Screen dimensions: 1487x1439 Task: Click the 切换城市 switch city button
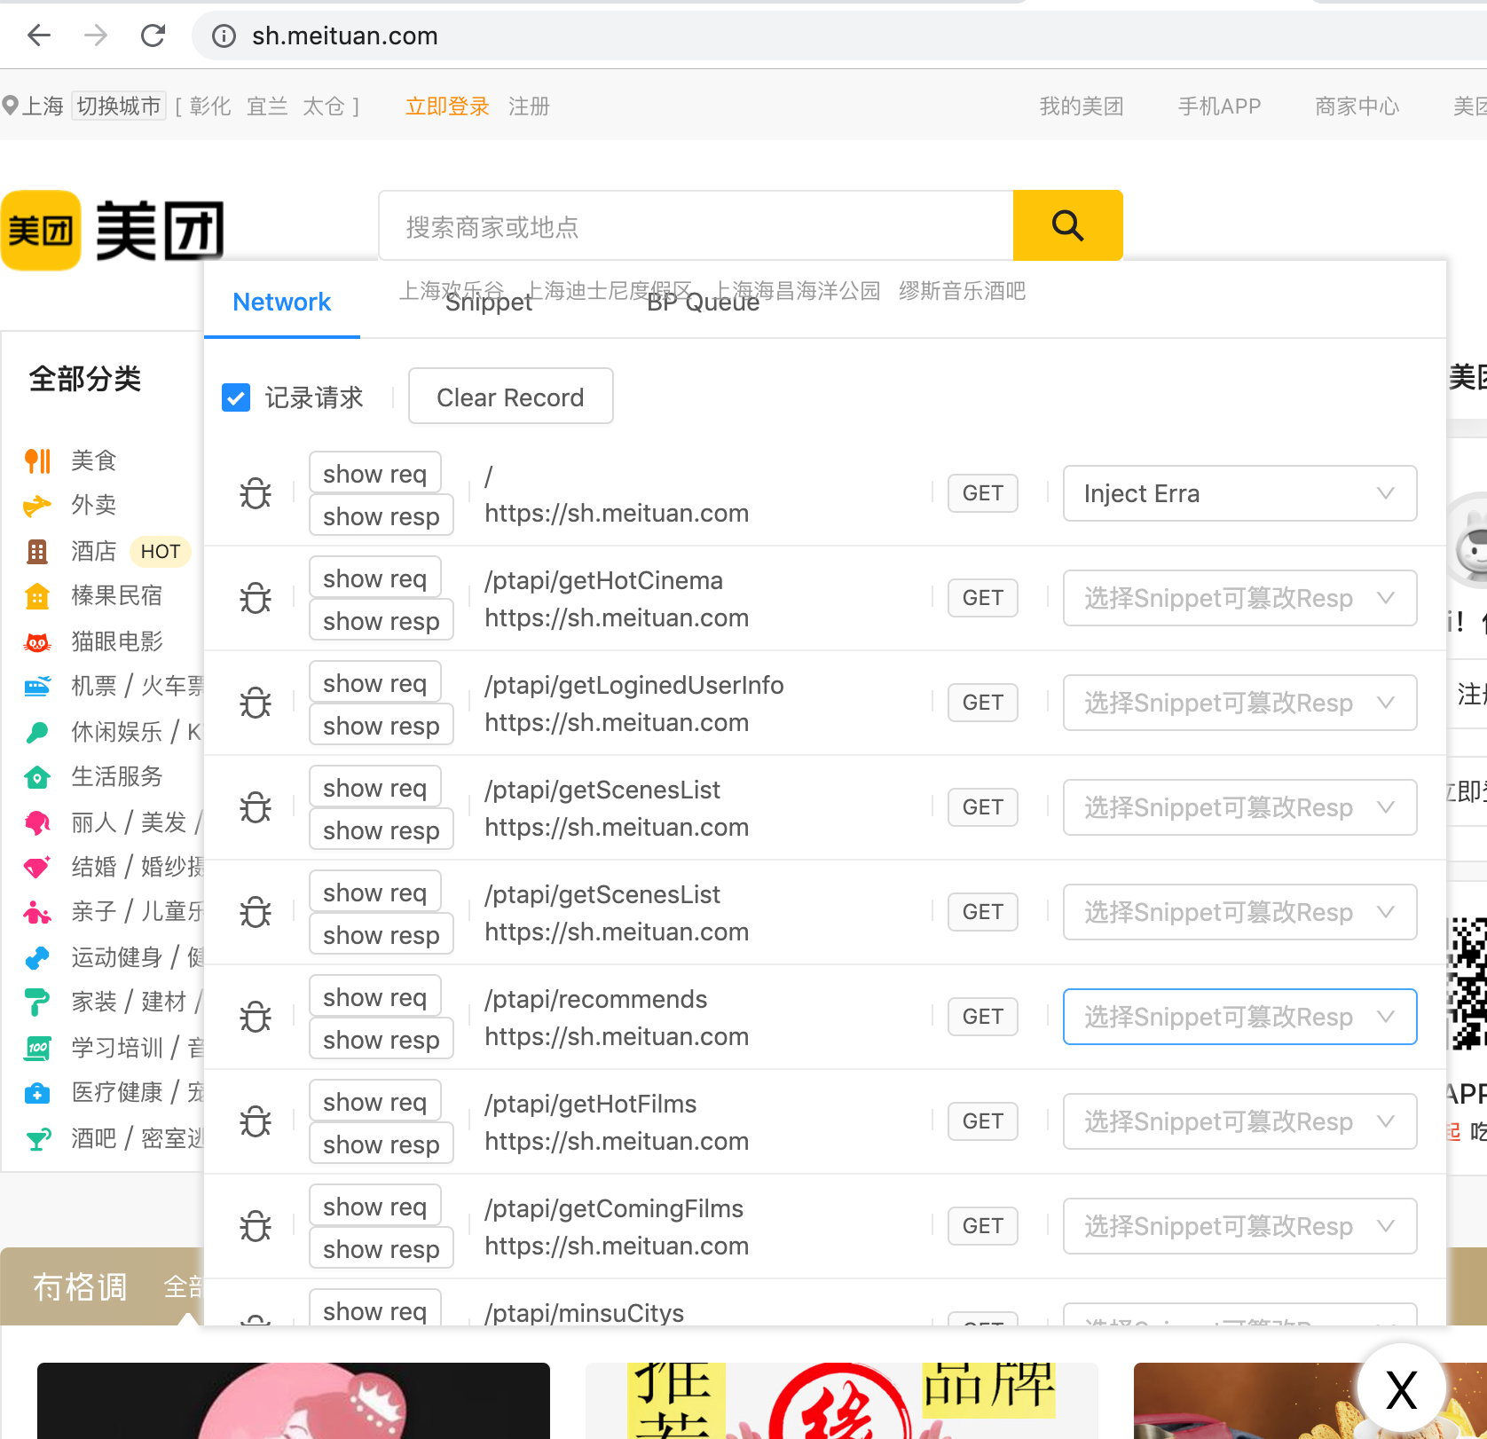[119, 106]
